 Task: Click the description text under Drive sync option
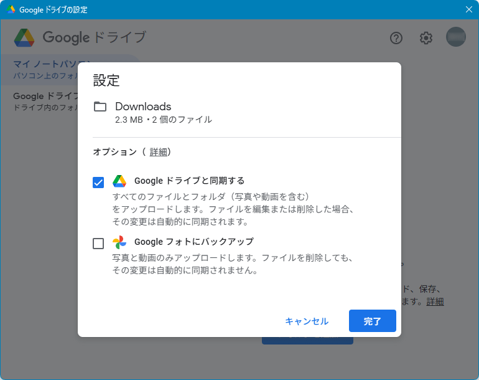[x=233, y=209]
